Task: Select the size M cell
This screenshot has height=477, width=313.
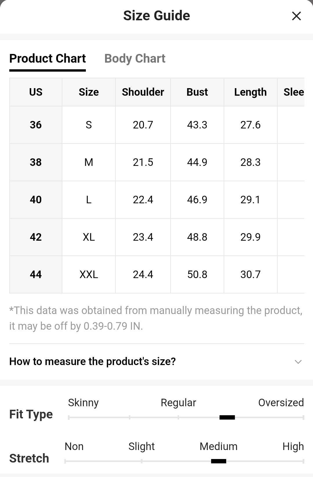Action: click(x=89, y=162)
